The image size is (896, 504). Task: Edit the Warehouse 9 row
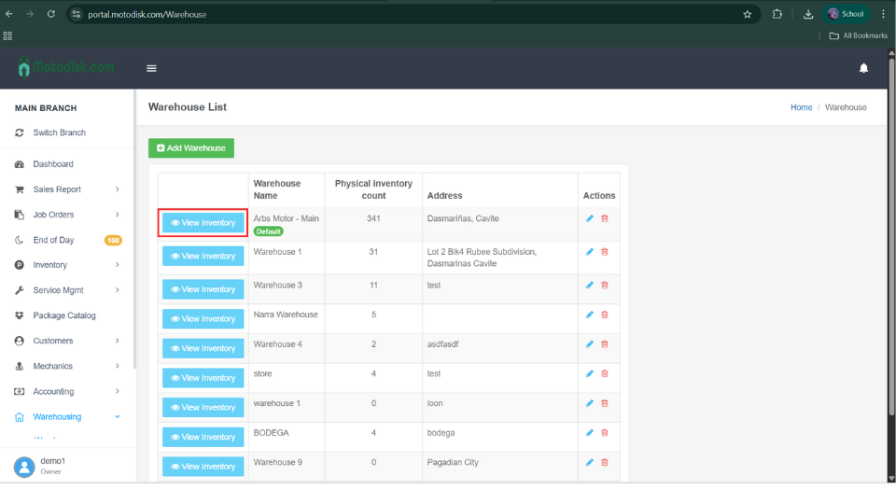pos(590,463)
